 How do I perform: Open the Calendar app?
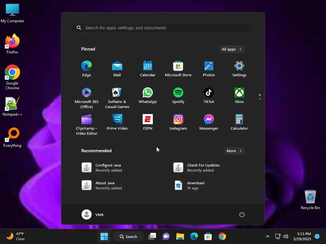click(148, 69)
